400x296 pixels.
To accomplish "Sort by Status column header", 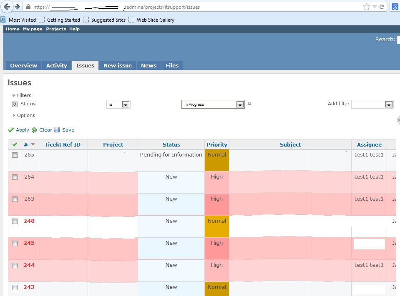I will click(171, 144).
